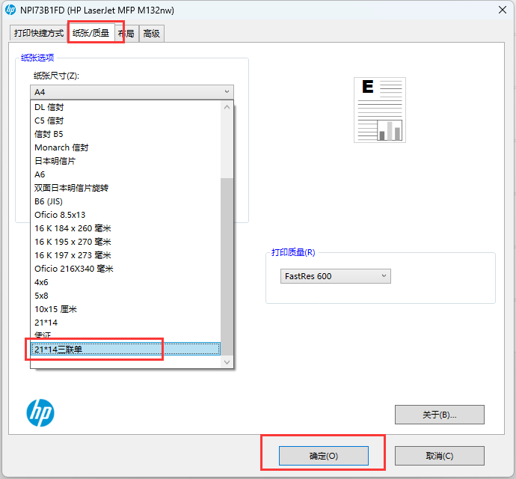Choose 21*14三联单 paper size

tap(126, 350)
